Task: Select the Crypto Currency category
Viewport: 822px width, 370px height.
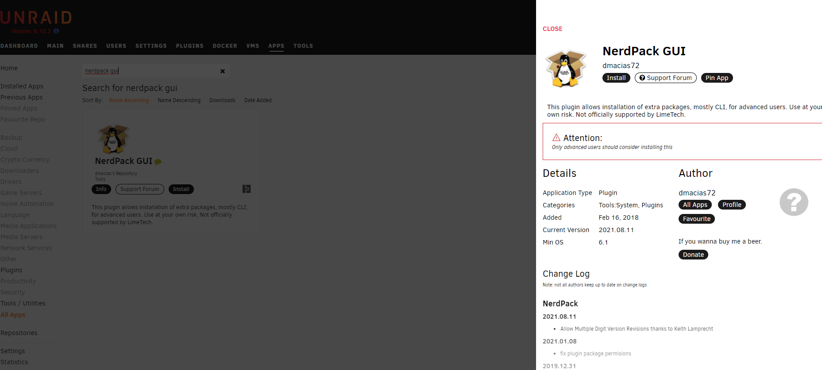Action: (x=25, y=160)
